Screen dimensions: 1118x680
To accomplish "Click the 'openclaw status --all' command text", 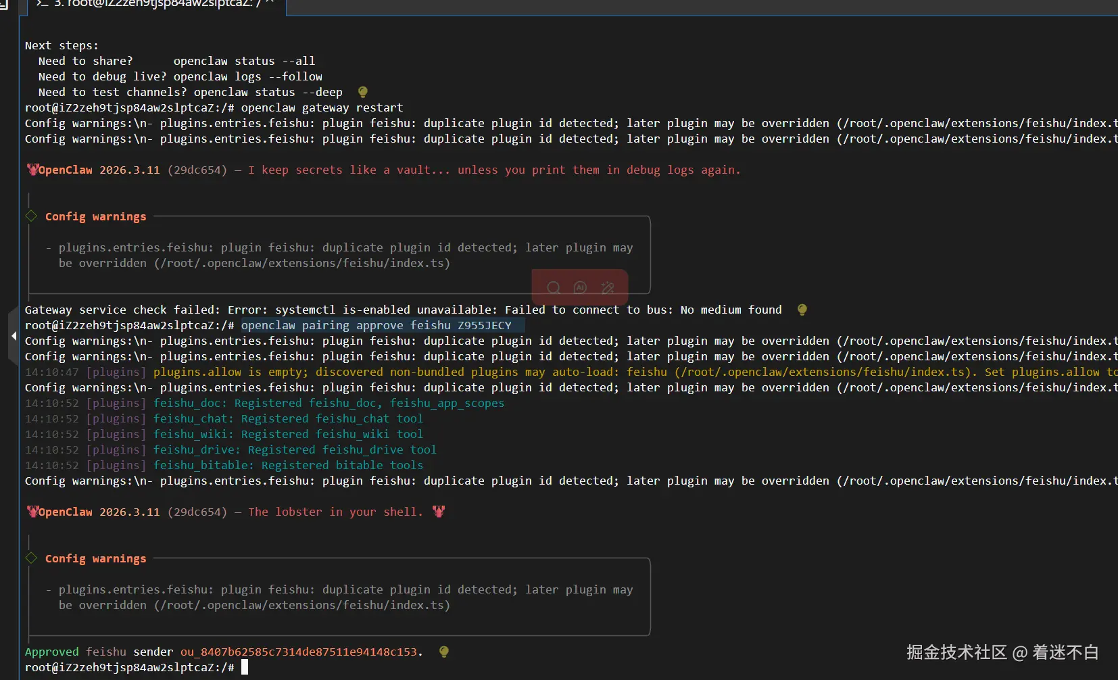I will [244, 61].
